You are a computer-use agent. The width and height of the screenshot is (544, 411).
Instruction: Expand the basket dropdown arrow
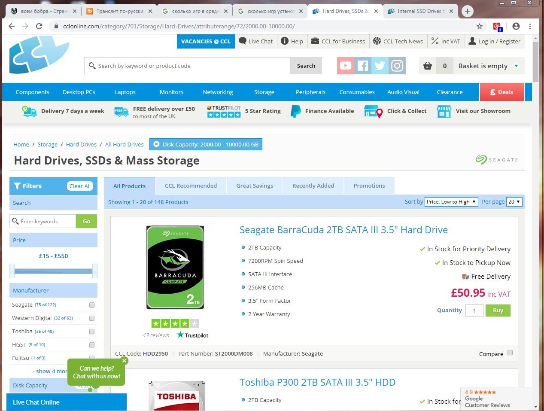(516, 66)
